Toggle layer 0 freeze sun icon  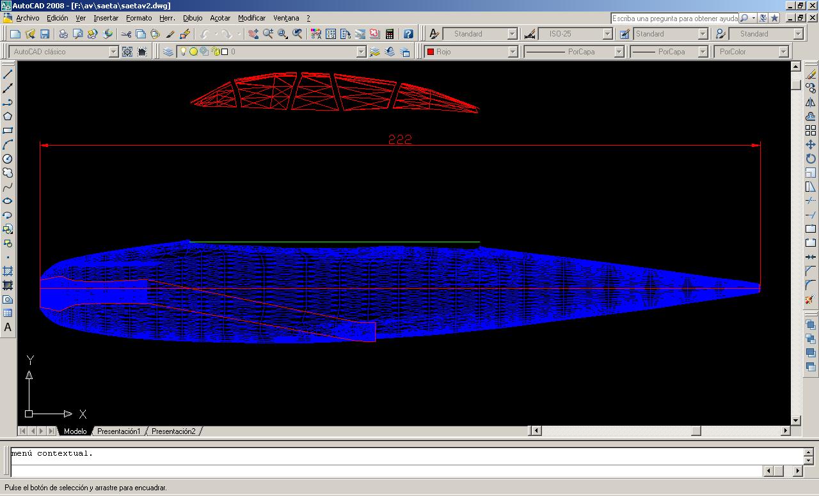pyautogui.click(x=193, y=52)
